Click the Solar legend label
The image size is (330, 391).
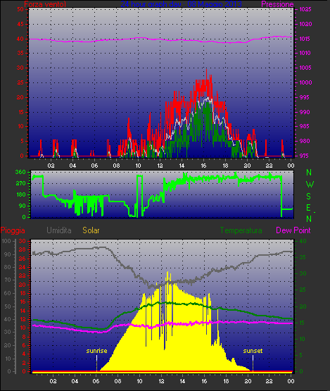click(91, 230)
